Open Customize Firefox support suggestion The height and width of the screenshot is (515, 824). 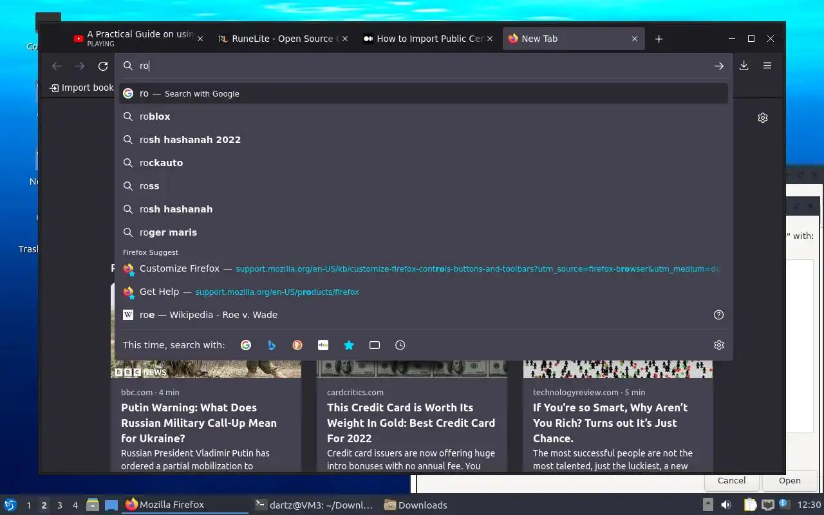[x=424, y=268]
